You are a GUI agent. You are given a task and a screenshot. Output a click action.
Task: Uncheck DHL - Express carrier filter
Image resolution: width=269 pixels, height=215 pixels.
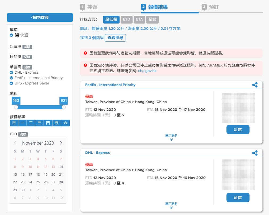(x=11, y=73)
